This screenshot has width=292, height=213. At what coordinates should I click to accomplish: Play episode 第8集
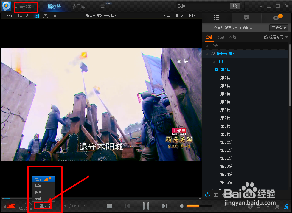pos(225,126)
